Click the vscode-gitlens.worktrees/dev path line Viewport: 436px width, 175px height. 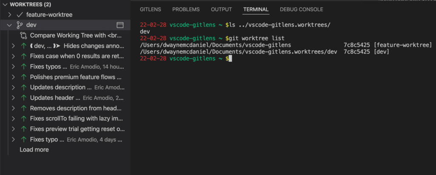238,52
